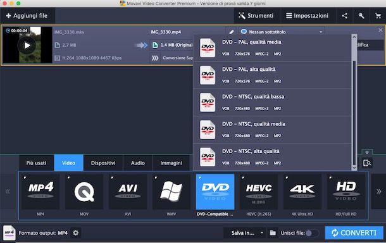This screenshot has height=243, width=386.
Task: Choose HEVC (H.265) format icon
Action: [259, 192]
